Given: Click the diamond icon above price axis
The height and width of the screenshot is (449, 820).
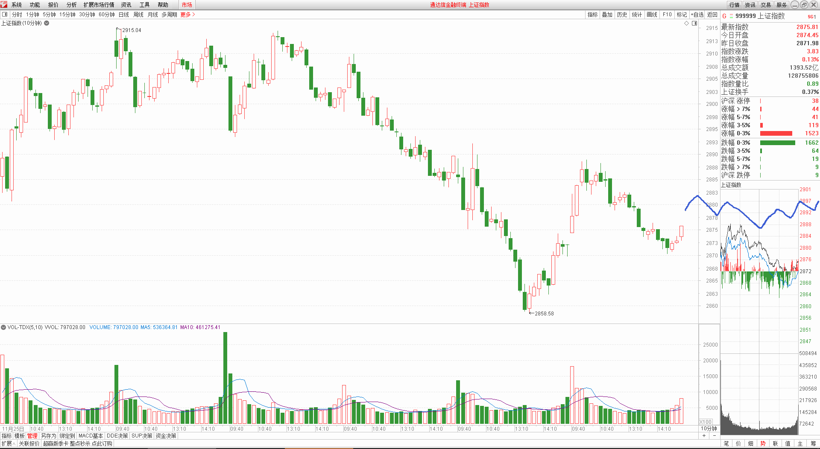Looking at the screenshot, I should point(687,23).
